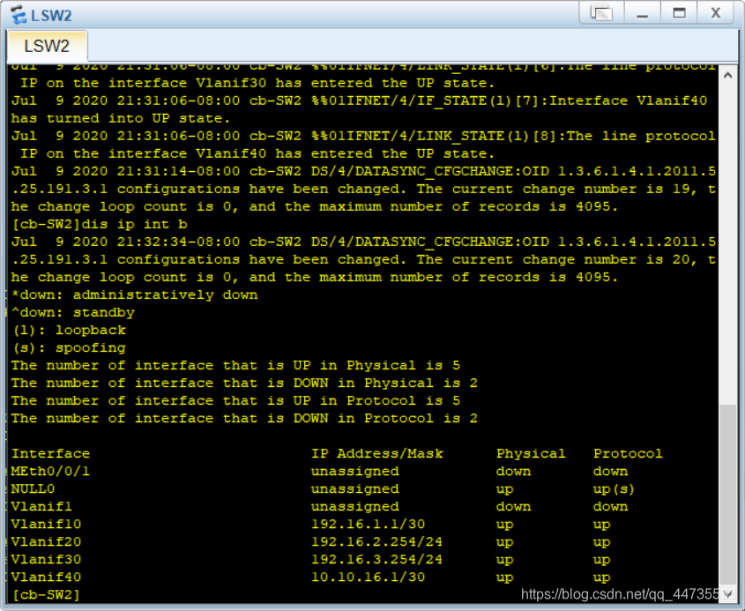Close the LSW2 window
The width and height of the screenshot is (745, 611).
click(716, 13)
